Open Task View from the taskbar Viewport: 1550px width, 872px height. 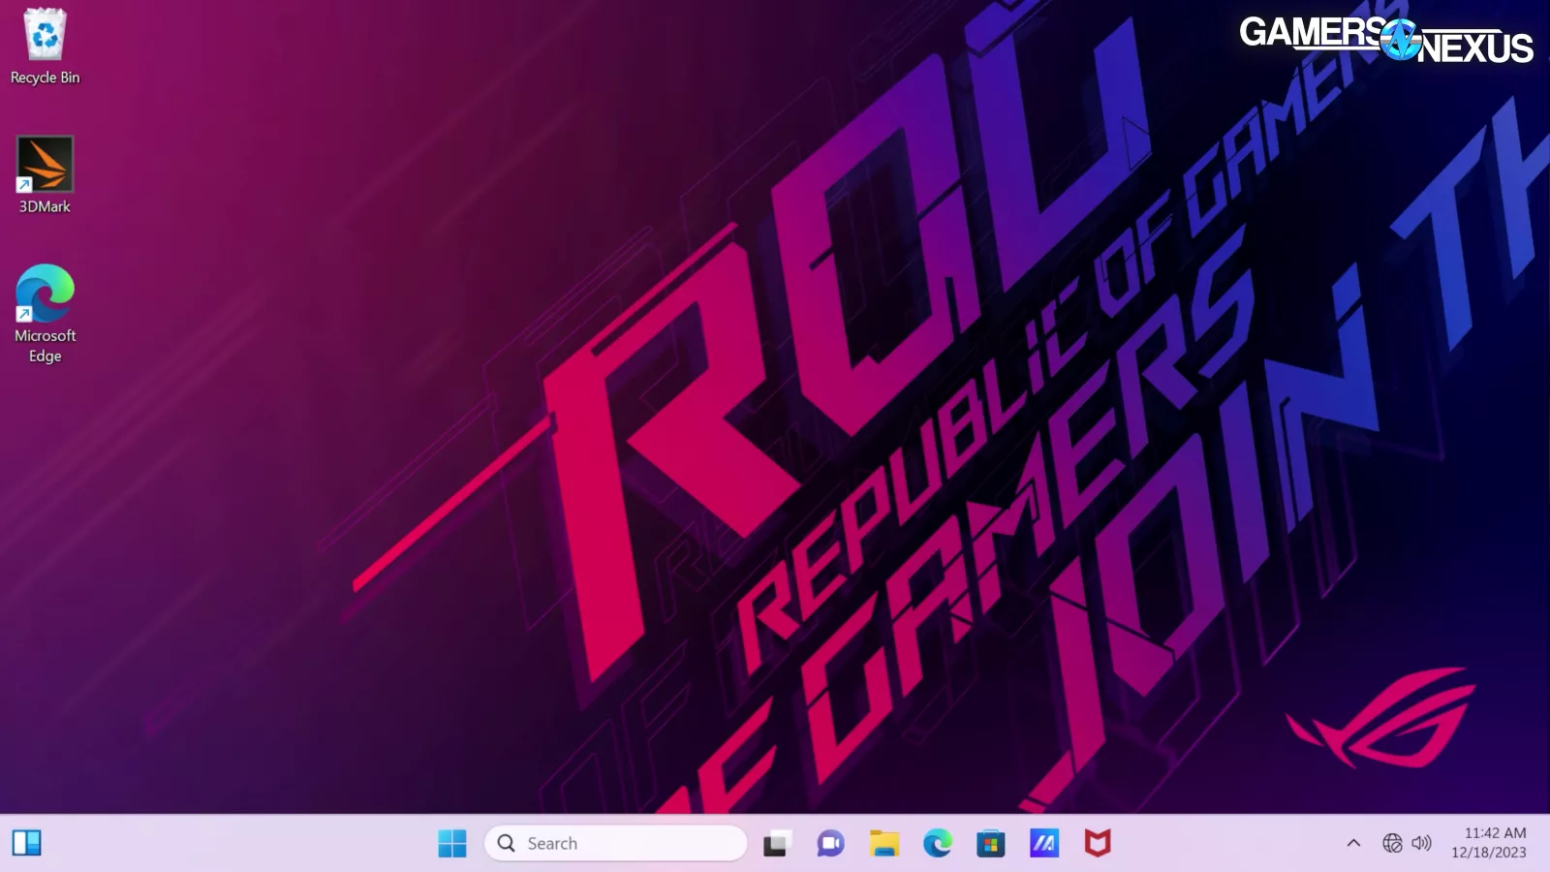click(x=776, y=843)
